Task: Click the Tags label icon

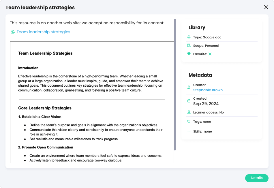Action: click(x=189, y=122)
